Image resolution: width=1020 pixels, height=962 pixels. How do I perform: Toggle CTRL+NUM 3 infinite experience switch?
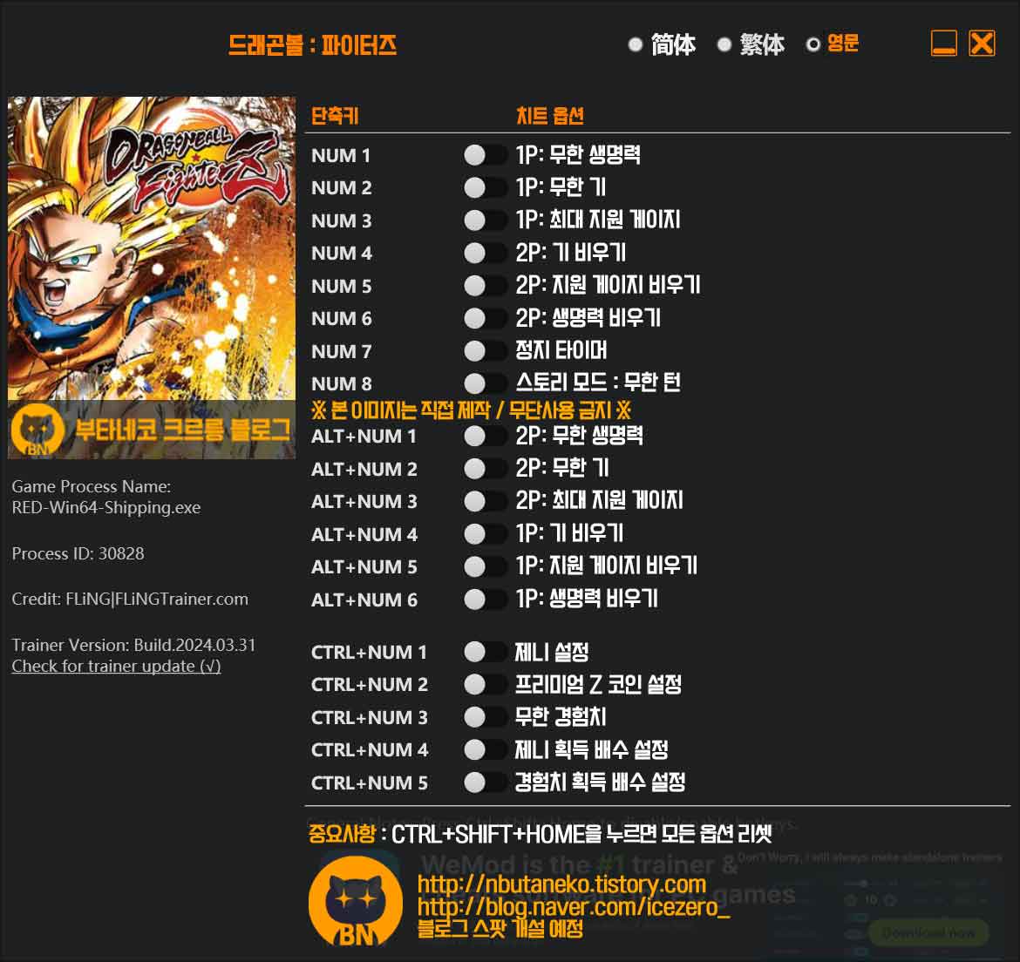pyautogui.click(x=485, y=717)
